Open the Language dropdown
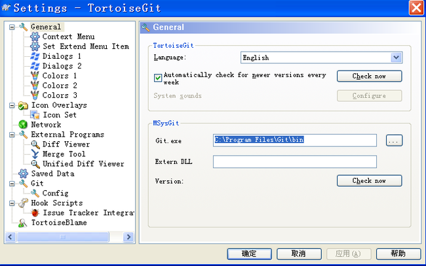 396,58
